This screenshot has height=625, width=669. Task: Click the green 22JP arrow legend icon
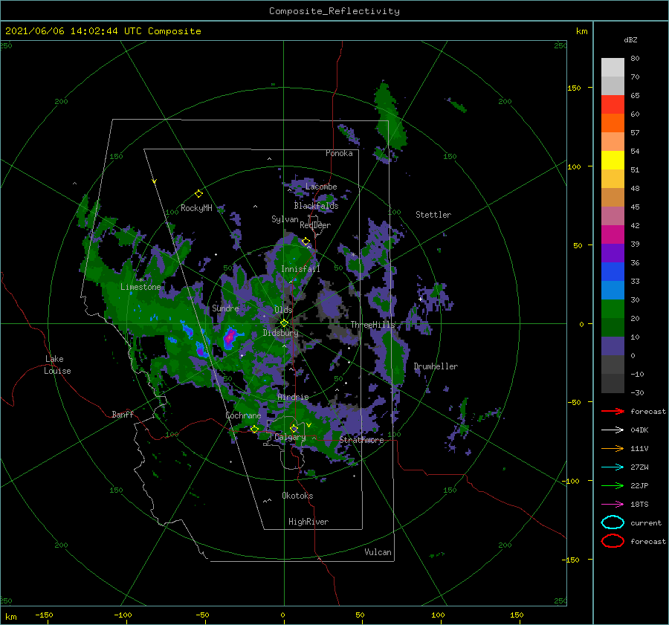613,485
